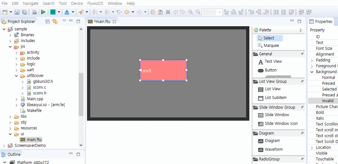
Task: Pin the Diagram palette drawer
Action: 302,133
